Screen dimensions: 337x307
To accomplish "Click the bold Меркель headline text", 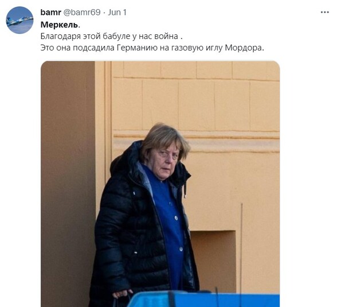I will pyautogui.click(x=60, y=25).
